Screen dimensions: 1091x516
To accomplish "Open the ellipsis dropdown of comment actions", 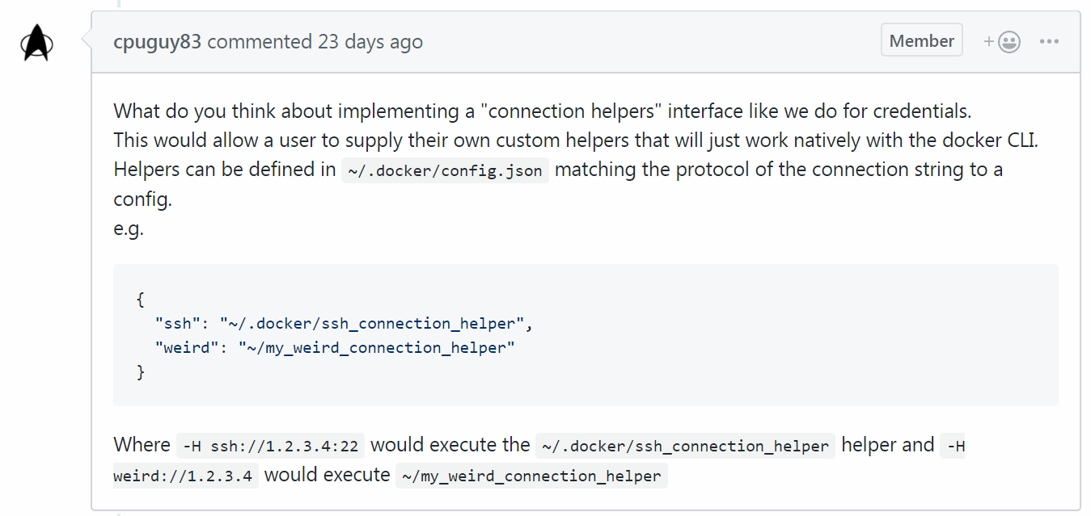I will coord(1049,41).
